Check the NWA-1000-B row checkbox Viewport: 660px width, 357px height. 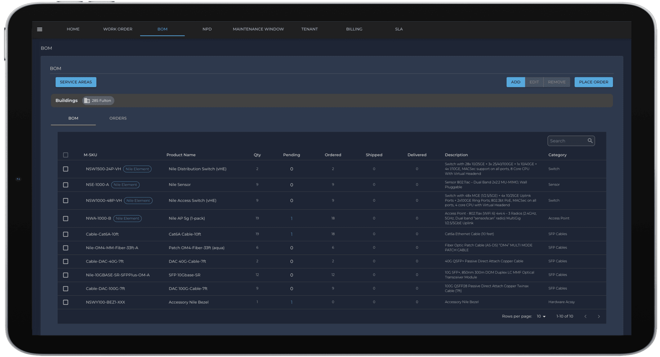pos(66,218)
